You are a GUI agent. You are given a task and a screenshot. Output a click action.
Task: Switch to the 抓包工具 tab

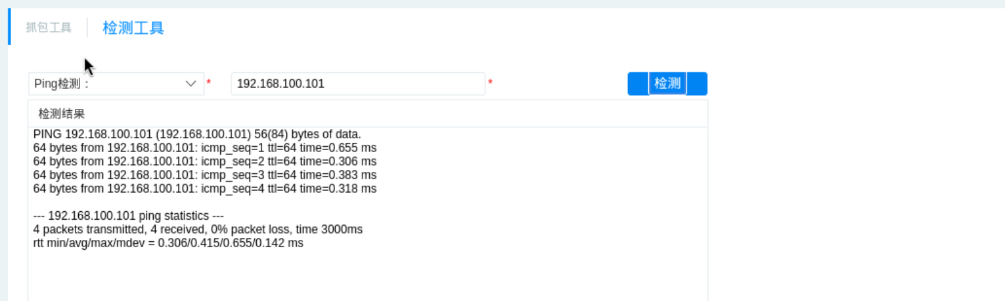(49, 28)
